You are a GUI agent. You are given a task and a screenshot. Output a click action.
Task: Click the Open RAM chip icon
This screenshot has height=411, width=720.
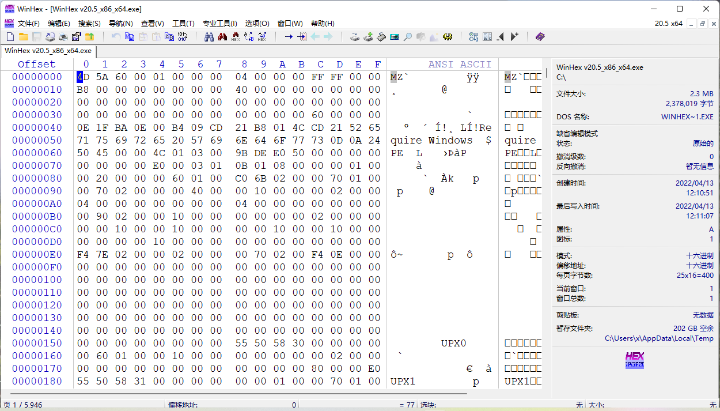(x=381, y=37)
